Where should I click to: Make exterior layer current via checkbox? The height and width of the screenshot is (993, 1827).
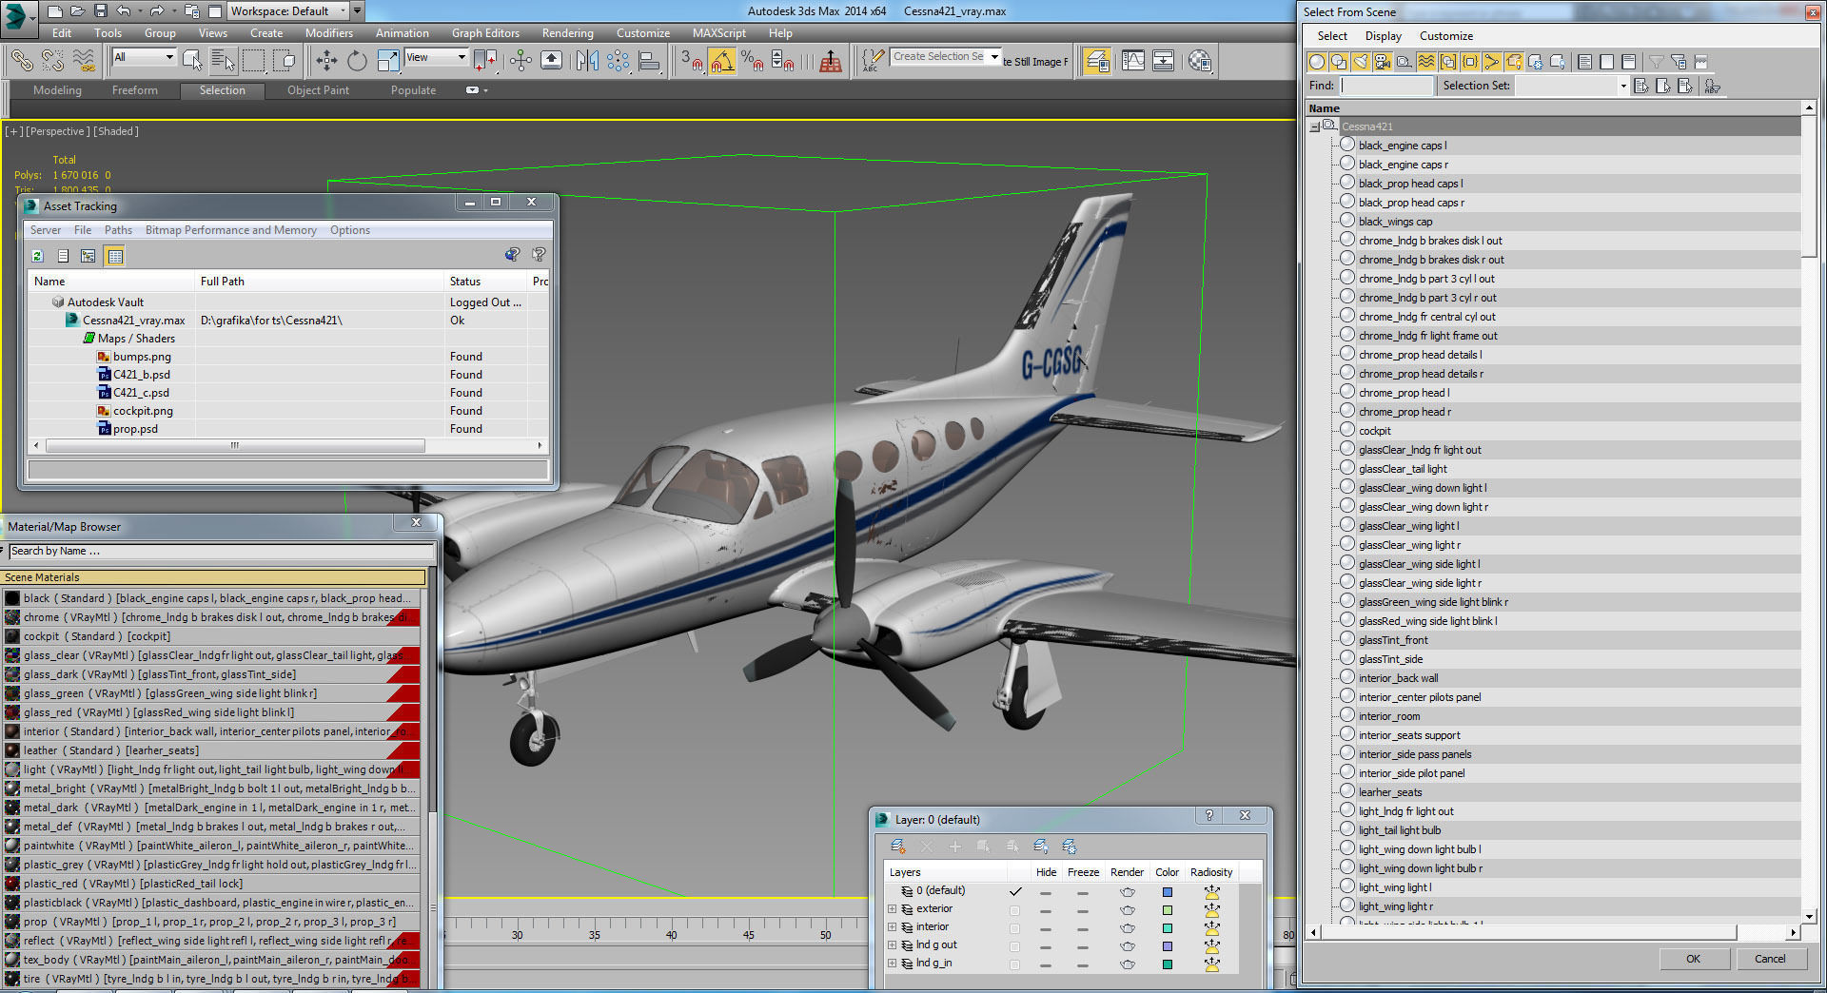click(1014, 910)
